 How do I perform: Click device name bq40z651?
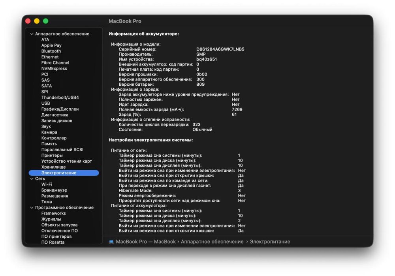tap(207, 59)
